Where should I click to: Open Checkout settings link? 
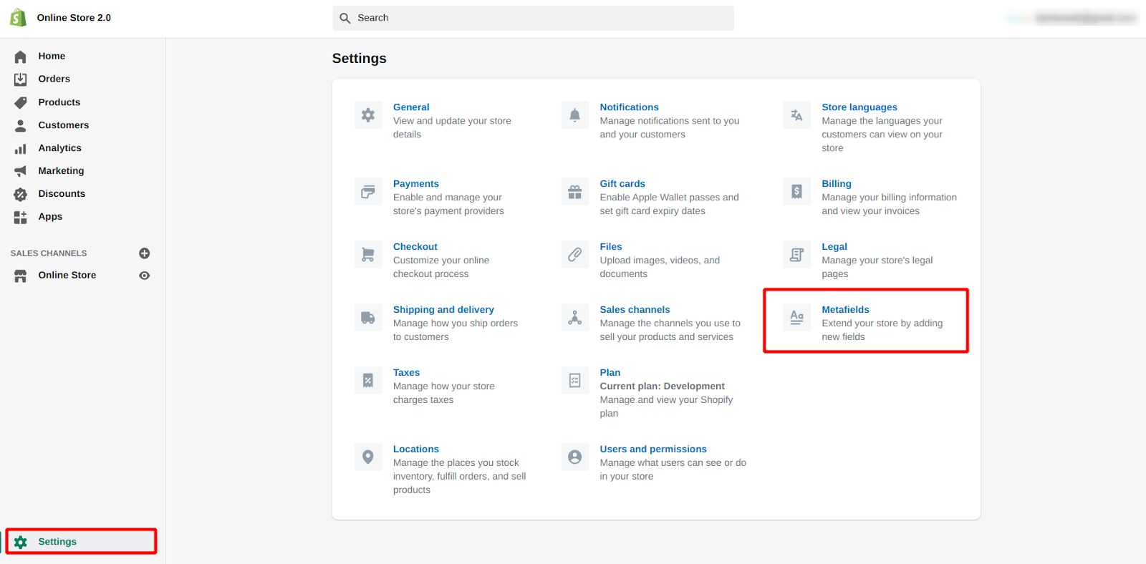tap(415, 247)
